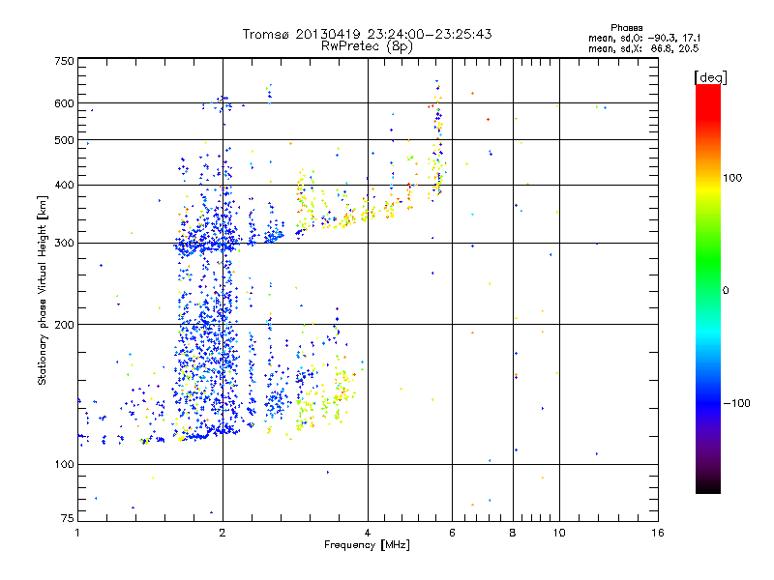
Task: Click the colorbar label '0'
Action: [726, 291]
